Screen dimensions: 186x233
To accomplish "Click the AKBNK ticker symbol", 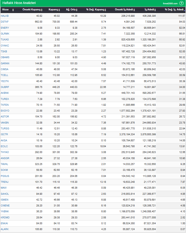I will 5,93.
